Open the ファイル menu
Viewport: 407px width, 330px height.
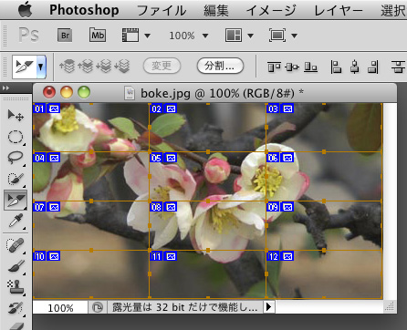click(162, 11)
